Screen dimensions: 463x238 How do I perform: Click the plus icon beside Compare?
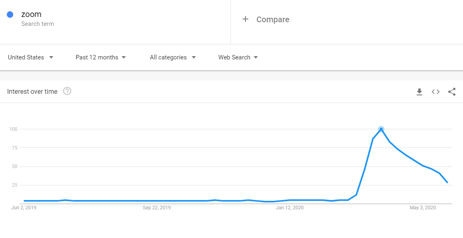(245, 19)
